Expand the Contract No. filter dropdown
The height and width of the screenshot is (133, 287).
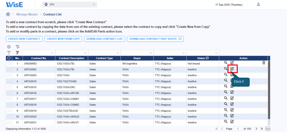[52, 53]
